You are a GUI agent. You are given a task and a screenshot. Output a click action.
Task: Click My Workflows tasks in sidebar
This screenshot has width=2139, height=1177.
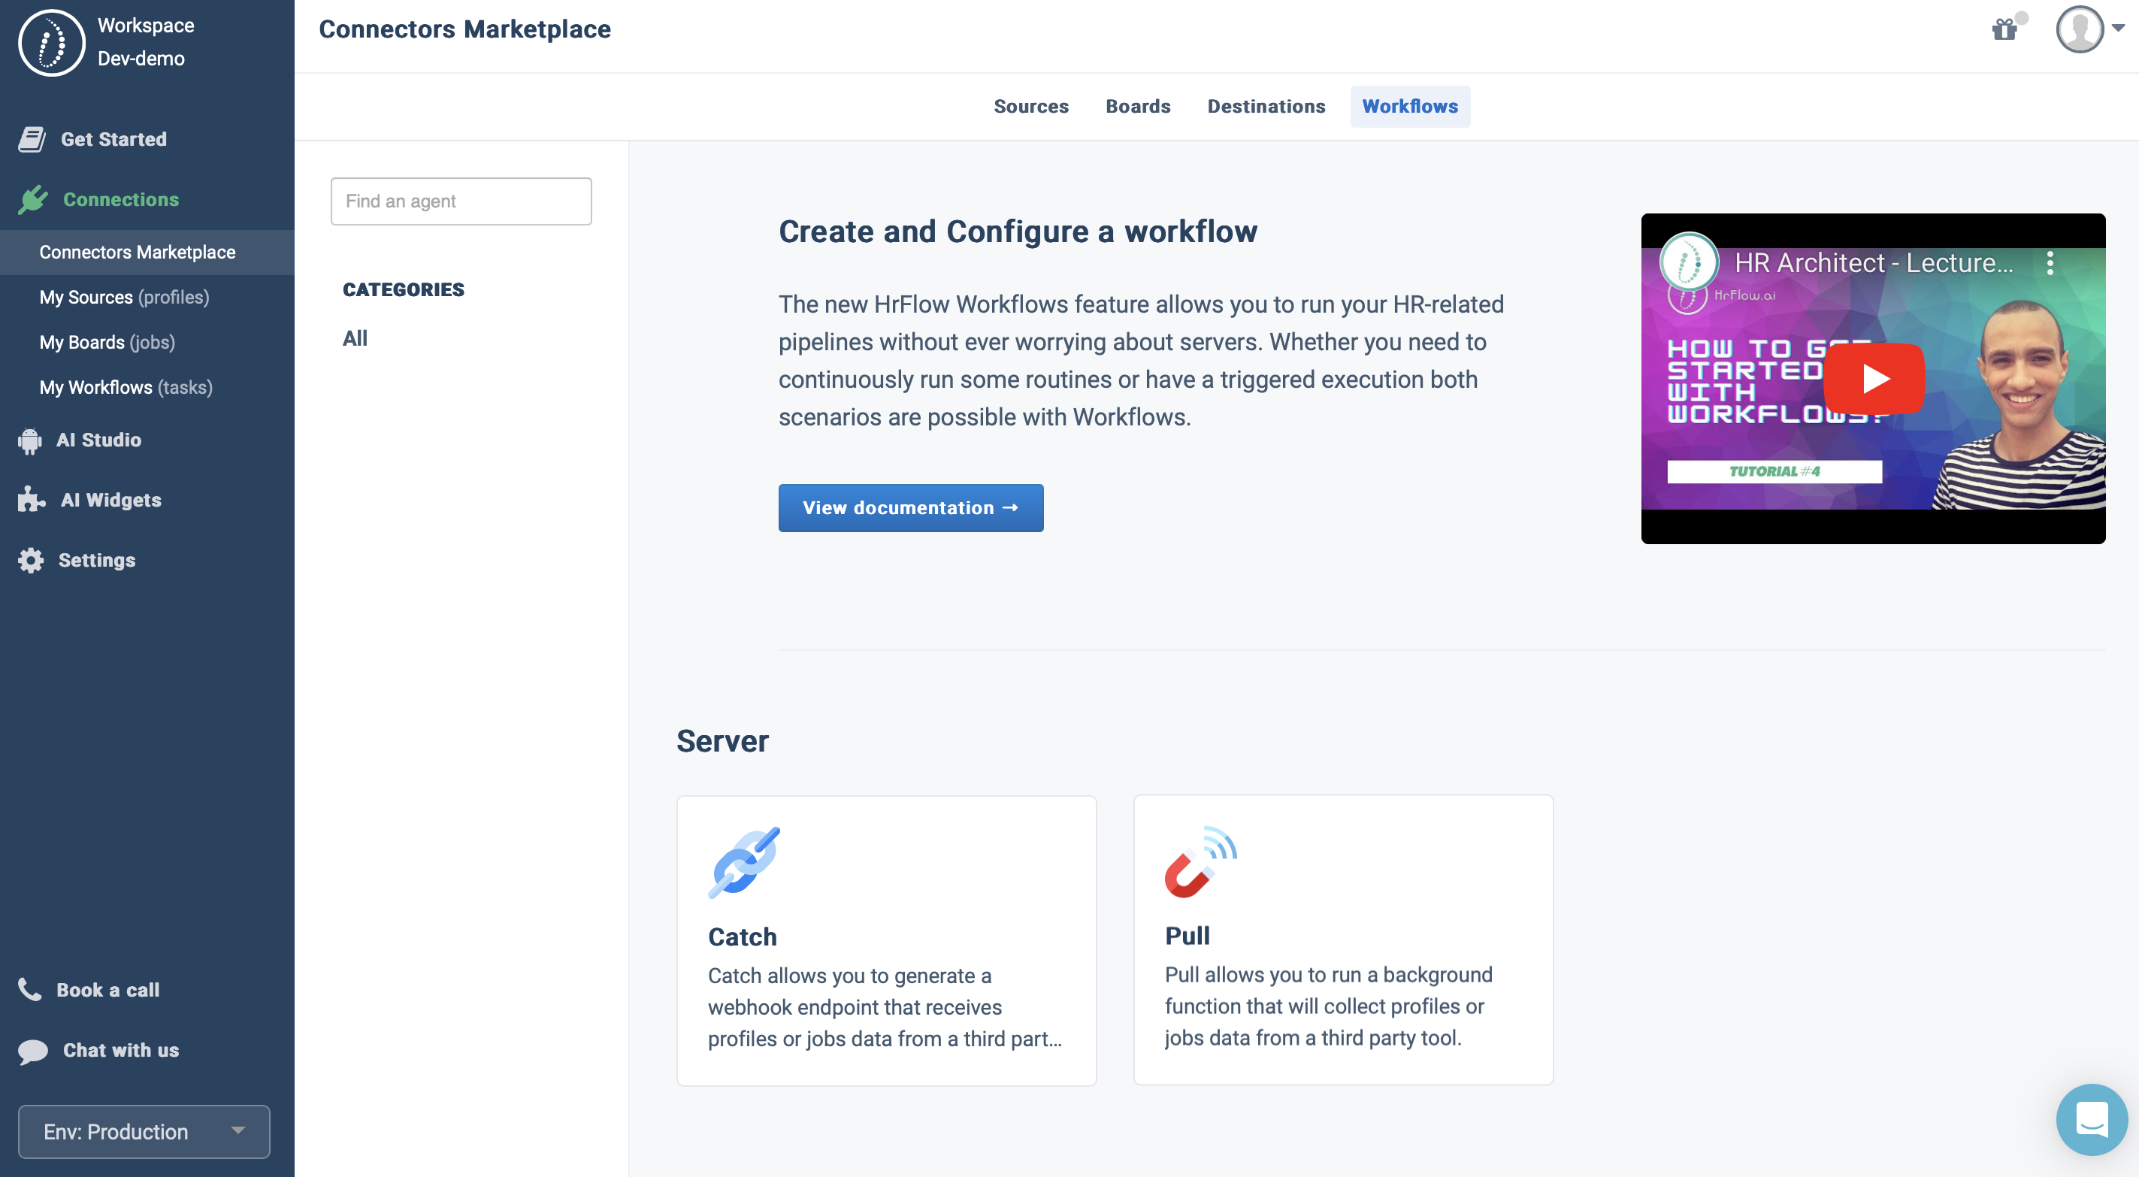[126, 386]
